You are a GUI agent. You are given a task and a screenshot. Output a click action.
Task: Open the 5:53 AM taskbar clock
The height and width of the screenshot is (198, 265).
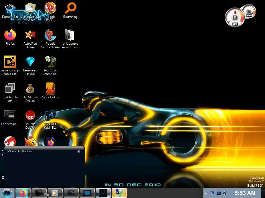[245, 193]
